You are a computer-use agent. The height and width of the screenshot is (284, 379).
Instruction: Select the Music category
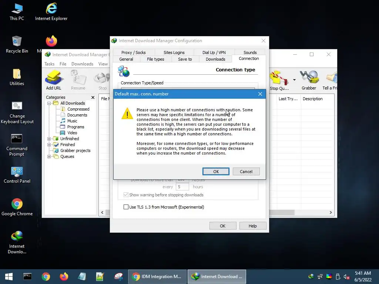pos(72,121)
